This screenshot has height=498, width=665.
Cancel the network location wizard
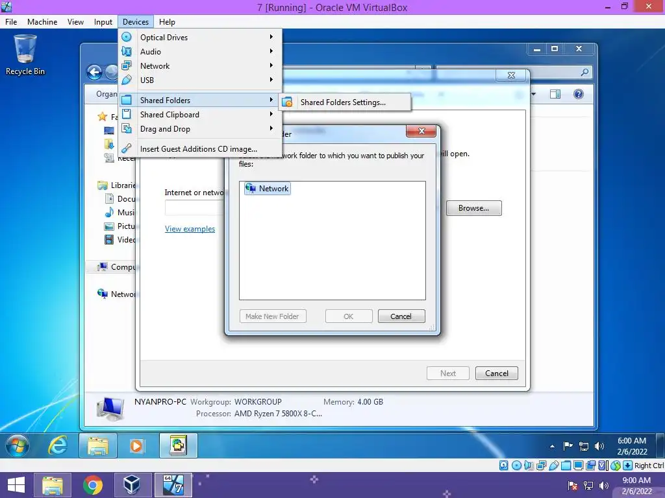tap(497, 373)
